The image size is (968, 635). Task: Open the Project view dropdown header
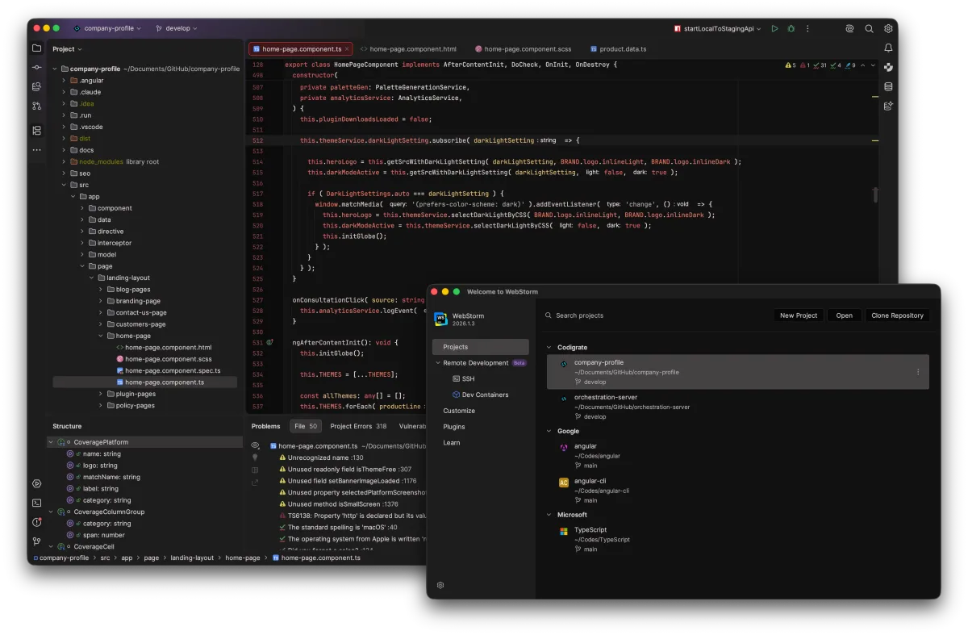[x=67, y=48]
